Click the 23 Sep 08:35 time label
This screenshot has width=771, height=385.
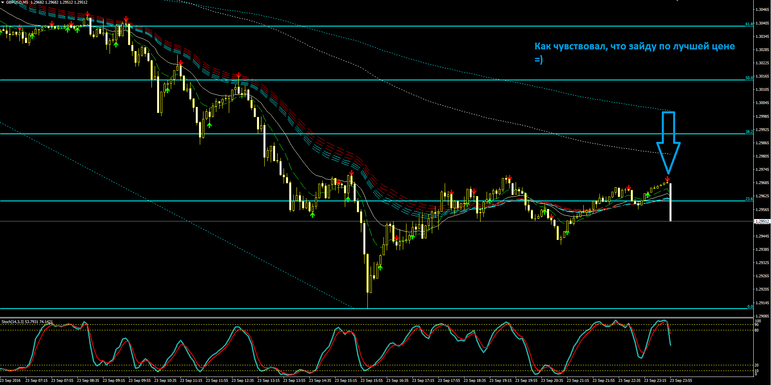88,381
